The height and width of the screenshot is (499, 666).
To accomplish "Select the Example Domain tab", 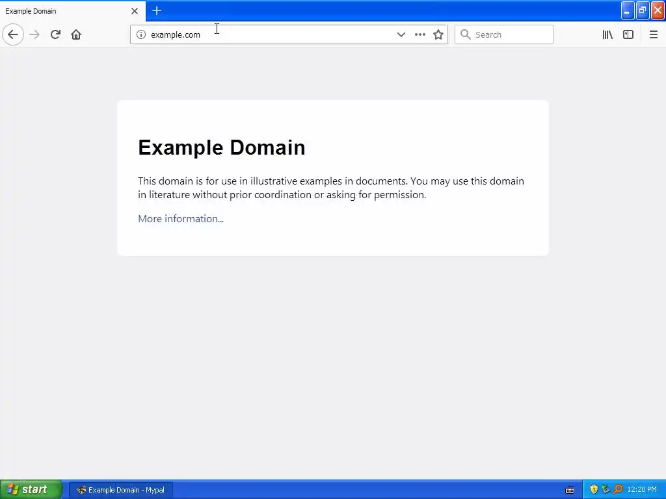I will pyautogui.click(x=72, y=11).
